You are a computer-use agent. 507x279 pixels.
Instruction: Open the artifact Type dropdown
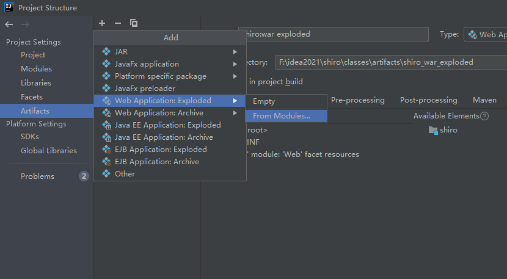(486, 34)
